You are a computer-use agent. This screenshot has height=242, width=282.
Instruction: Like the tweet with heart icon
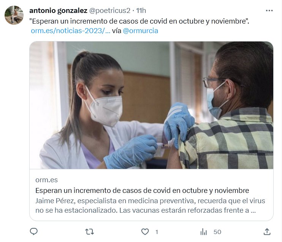click(145, 232)
